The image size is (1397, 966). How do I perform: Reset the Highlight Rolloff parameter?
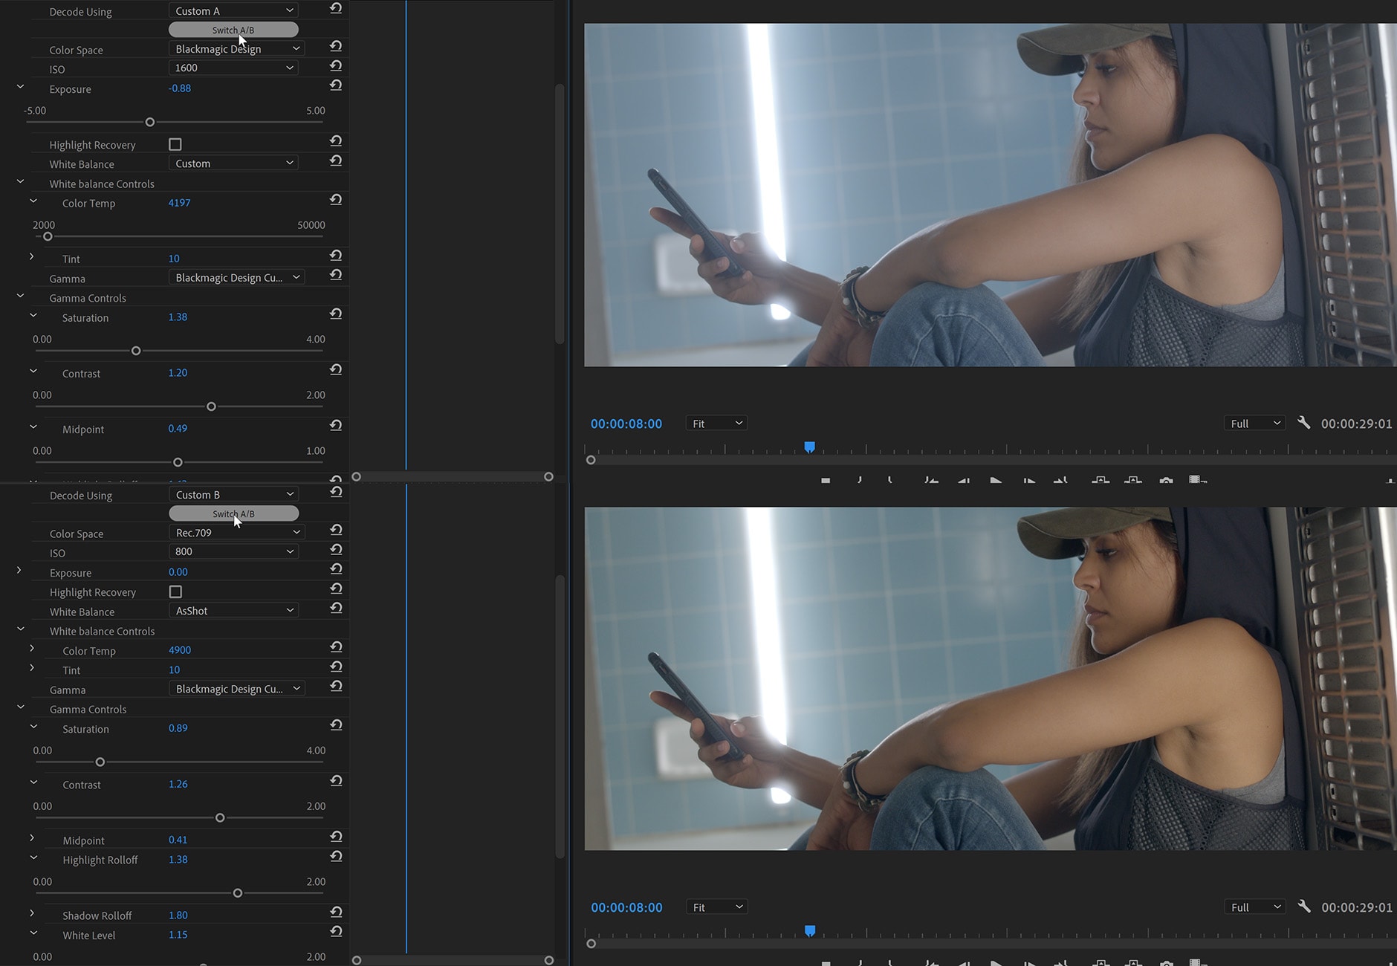pyautogui.click(x=336, y=857)
